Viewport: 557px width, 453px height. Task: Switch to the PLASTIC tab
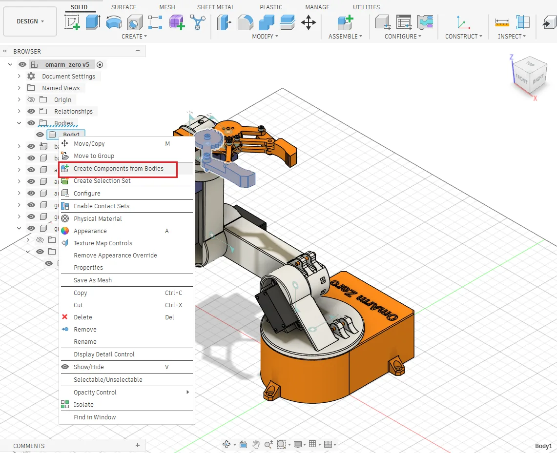pyautogui.click(x=271, y=7)
